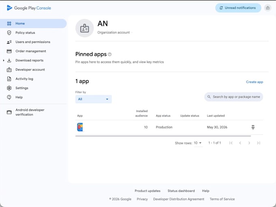276x207 pixels.
Task: Click the Activity log document icon
Action: [x=9, y=79]
